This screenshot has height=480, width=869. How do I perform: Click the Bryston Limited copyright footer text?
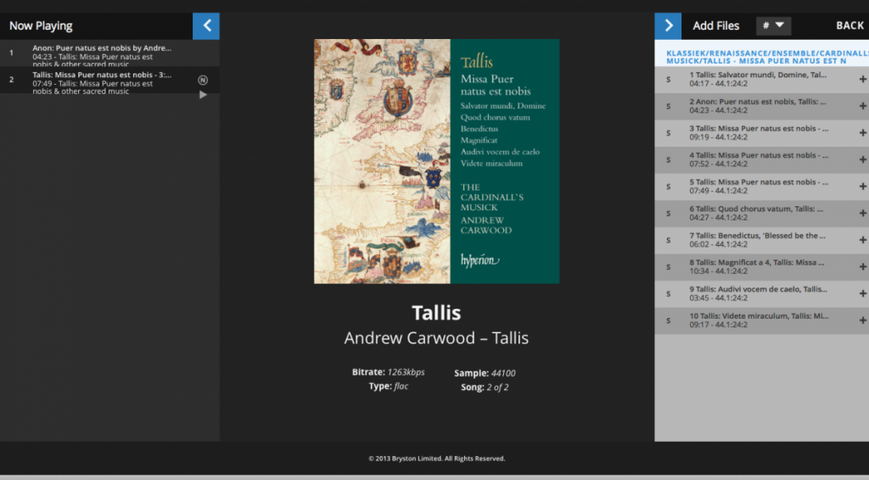pos(437,459)
